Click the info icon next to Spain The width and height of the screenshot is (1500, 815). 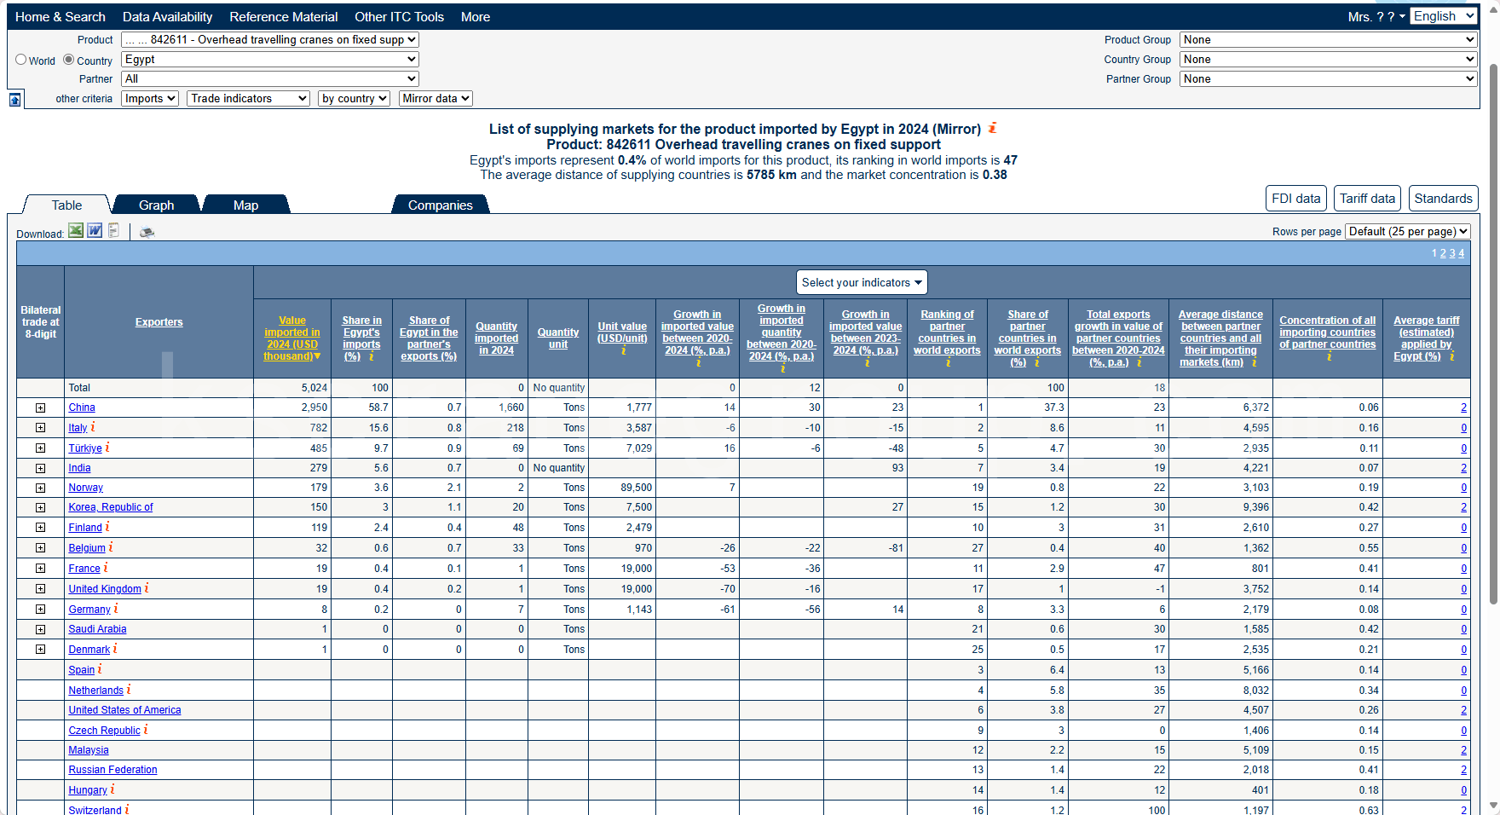pyautogui.click(x=100, y=669)
